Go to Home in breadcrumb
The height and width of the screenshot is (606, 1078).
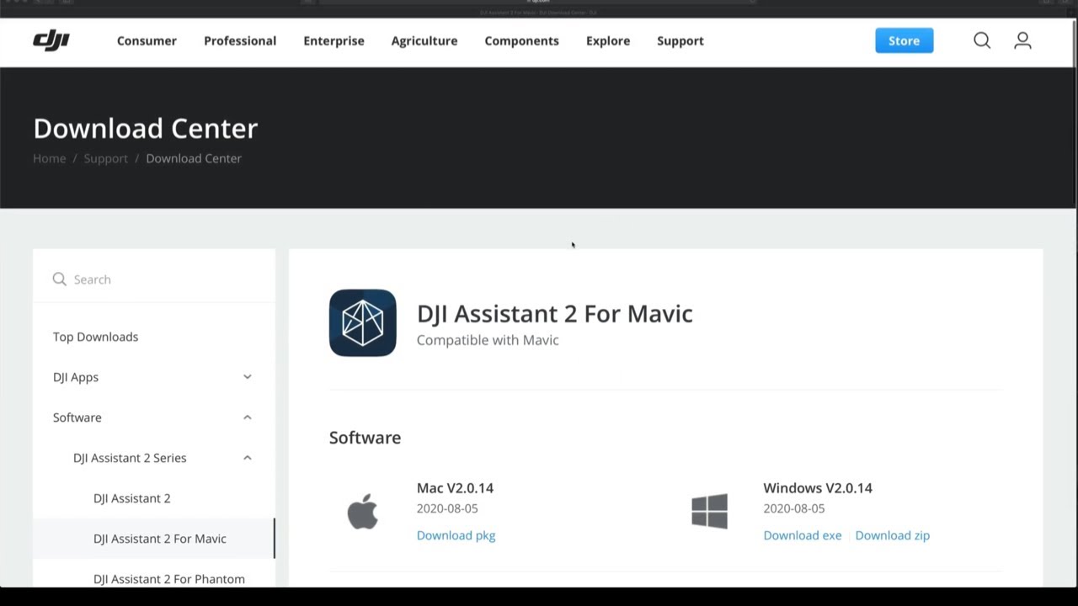49,158
